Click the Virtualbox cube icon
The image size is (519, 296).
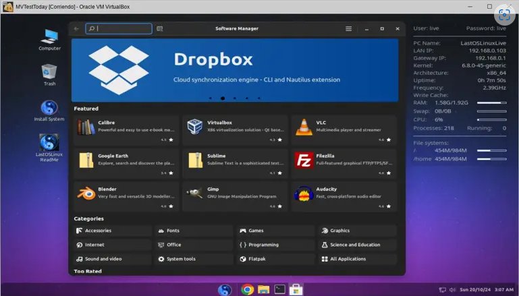coord(195,127)
